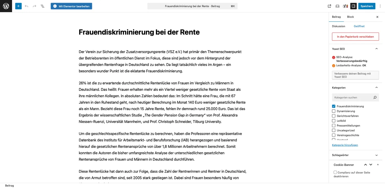Check the Uncategorized category
This screenshot has width=385, height=188.
(334, 130)
